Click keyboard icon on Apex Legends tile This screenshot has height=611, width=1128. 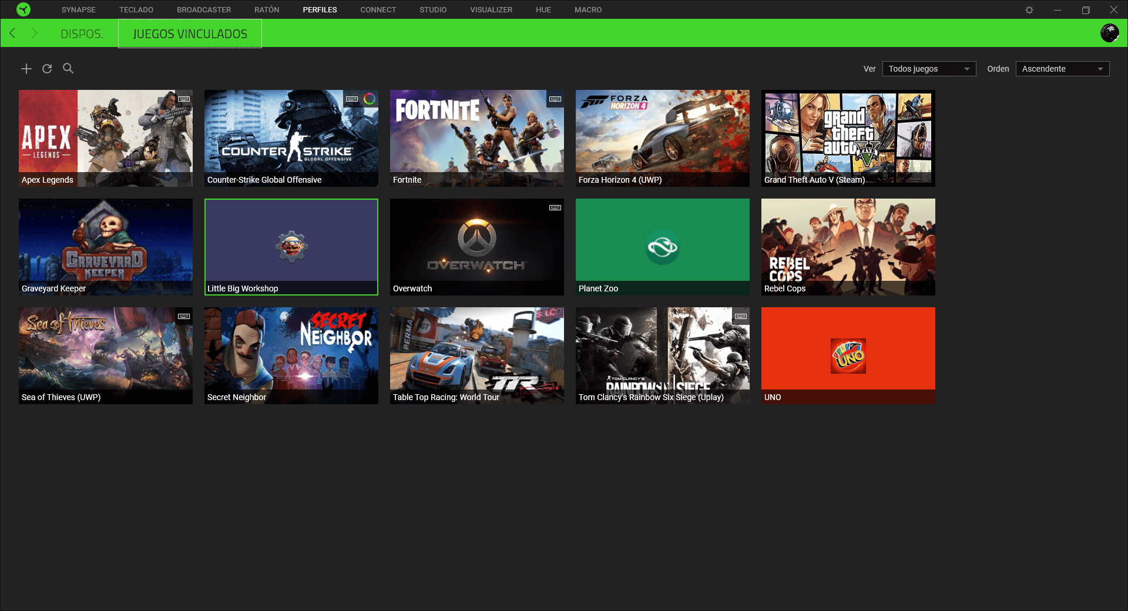click(184, 99)
